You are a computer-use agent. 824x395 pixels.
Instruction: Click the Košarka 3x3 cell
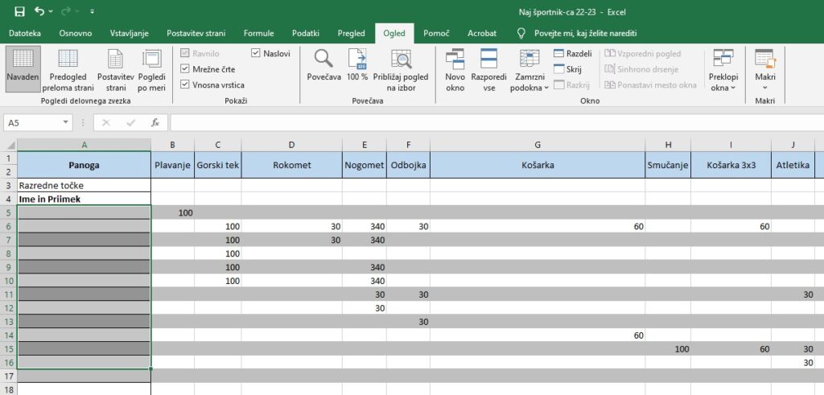coord(731,165)
